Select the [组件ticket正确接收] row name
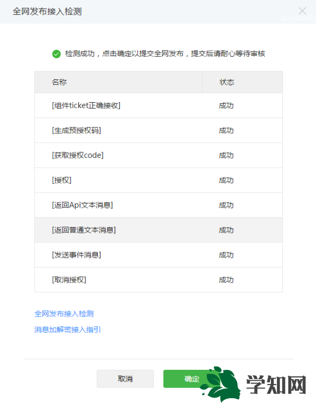 [x=86, y=106]
